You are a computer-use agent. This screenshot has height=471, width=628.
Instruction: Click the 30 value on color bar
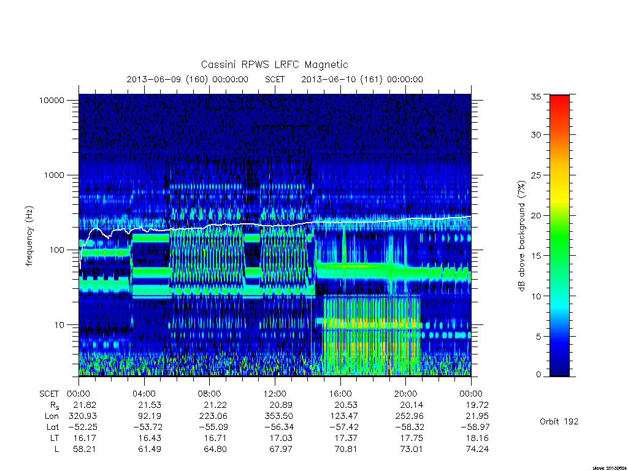pos(535,134)
